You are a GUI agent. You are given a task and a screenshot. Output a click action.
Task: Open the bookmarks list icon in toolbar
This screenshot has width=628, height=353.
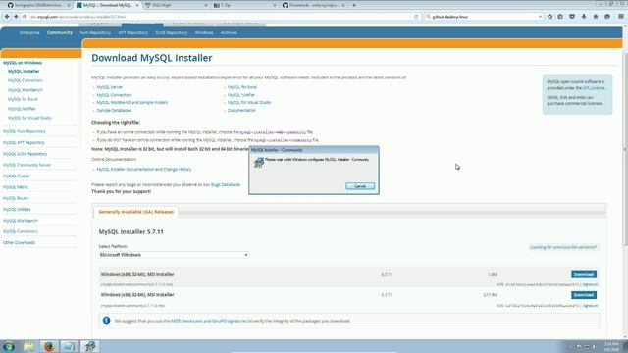pos(560,17)
